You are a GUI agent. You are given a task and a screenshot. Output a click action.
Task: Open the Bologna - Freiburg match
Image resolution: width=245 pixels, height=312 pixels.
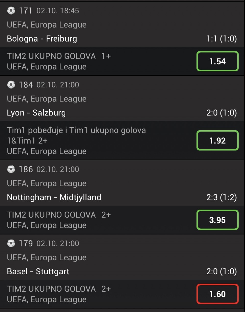[42, 39]
